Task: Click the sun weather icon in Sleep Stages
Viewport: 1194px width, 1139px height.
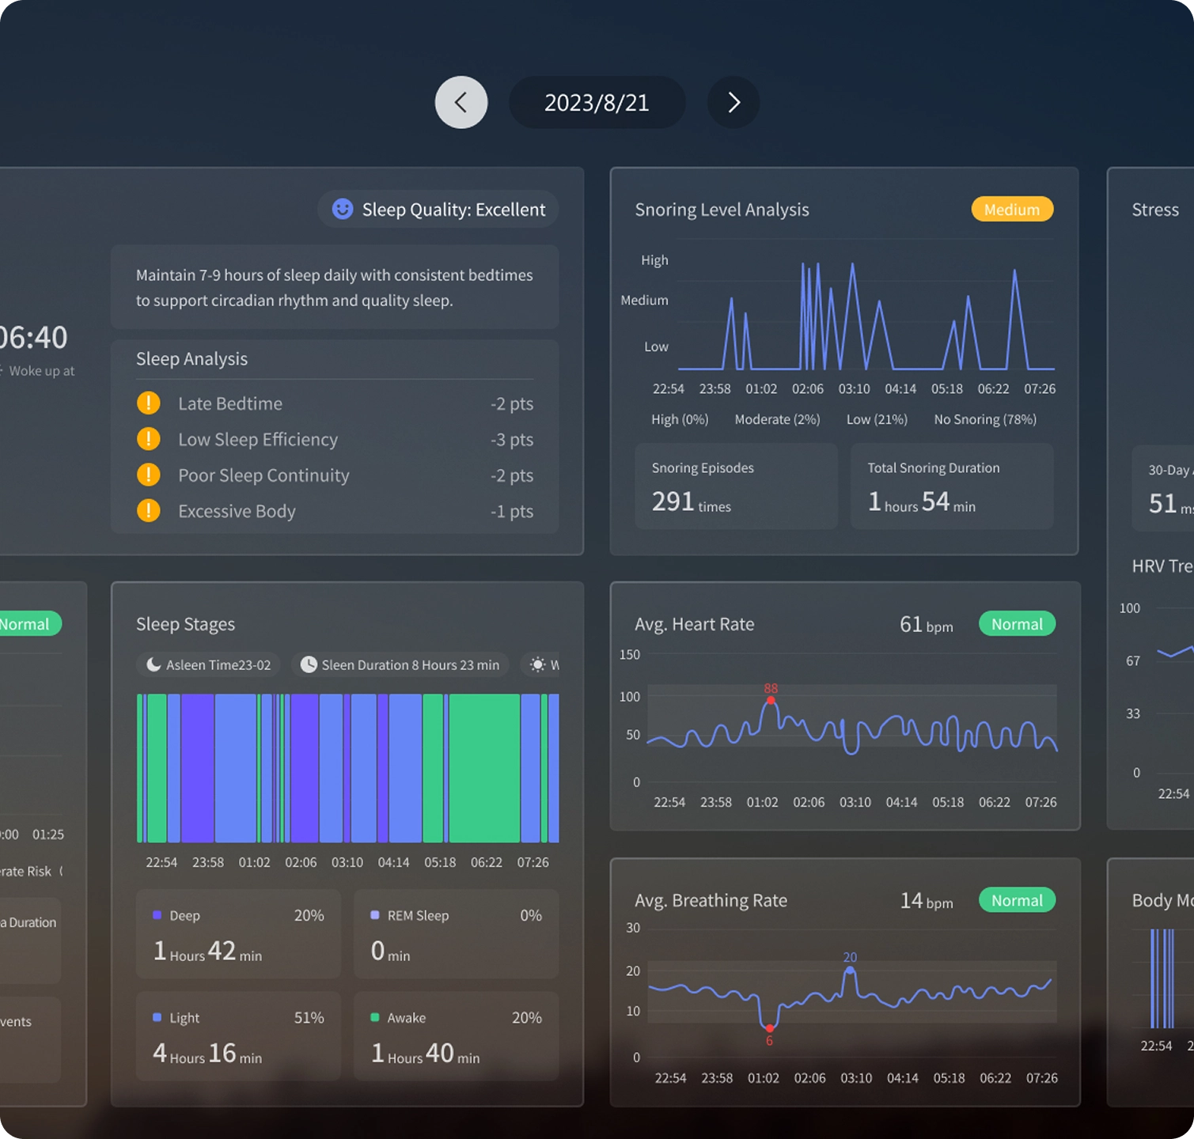Action: coord(538,664)
